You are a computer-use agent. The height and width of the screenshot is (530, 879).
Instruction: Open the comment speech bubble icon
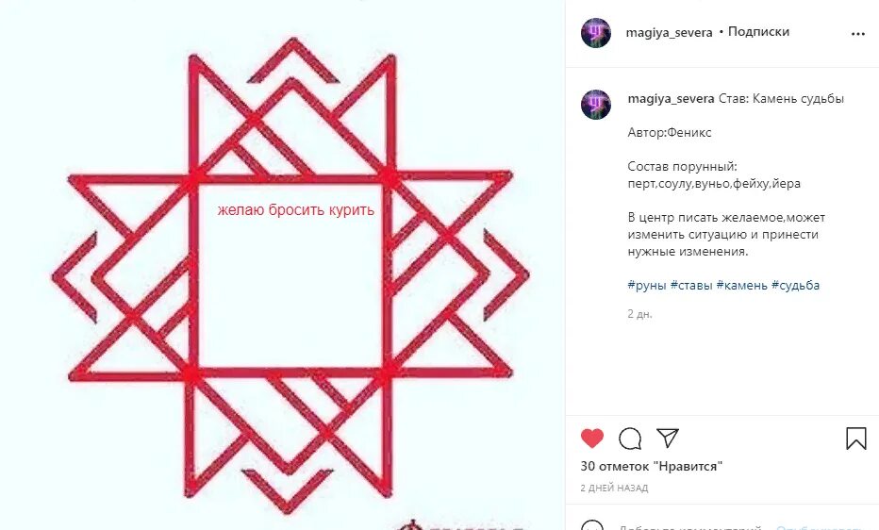(630, 439)
